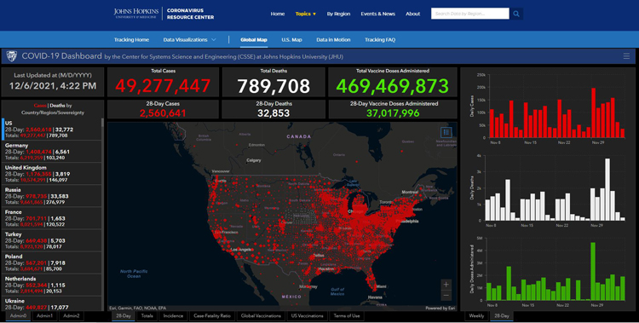Select Poland in the country list
The height and width of the screenshot is (323, 639).
point(52,262)
